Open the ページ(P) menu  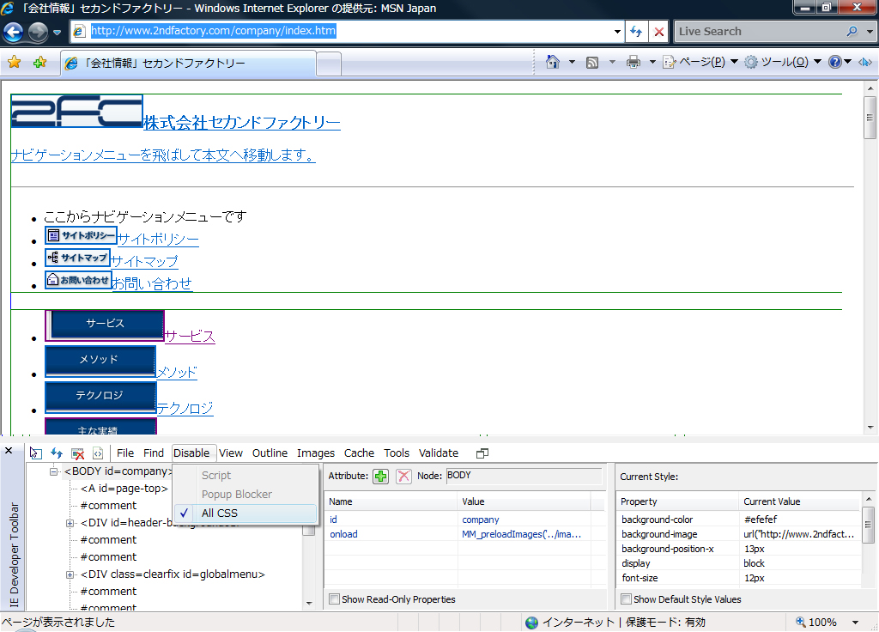coord(700,62)
